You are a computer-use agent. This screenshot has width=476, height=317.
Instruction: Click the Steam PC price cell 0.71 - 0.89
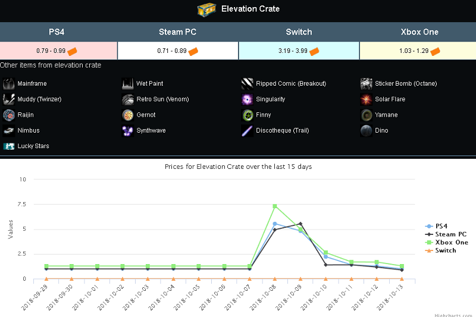(178, 51)
